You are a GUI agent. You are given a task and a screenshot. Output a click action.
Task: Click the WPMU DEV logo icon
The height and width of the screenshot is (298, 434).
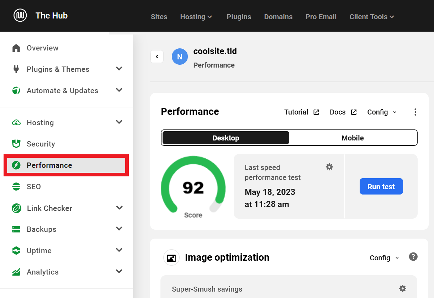(x=20, y=16)
